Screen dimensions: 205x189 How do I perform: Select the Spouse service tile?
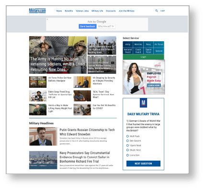point(159,51)
